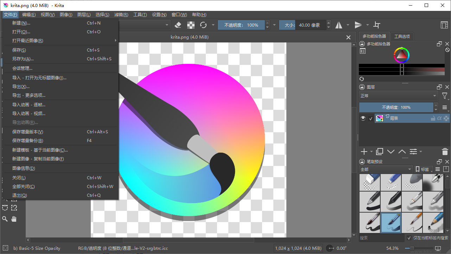Viewport: 451px width, 254px height.
Task: Switch to the 工具选项 tab
Action: point(402,36)
